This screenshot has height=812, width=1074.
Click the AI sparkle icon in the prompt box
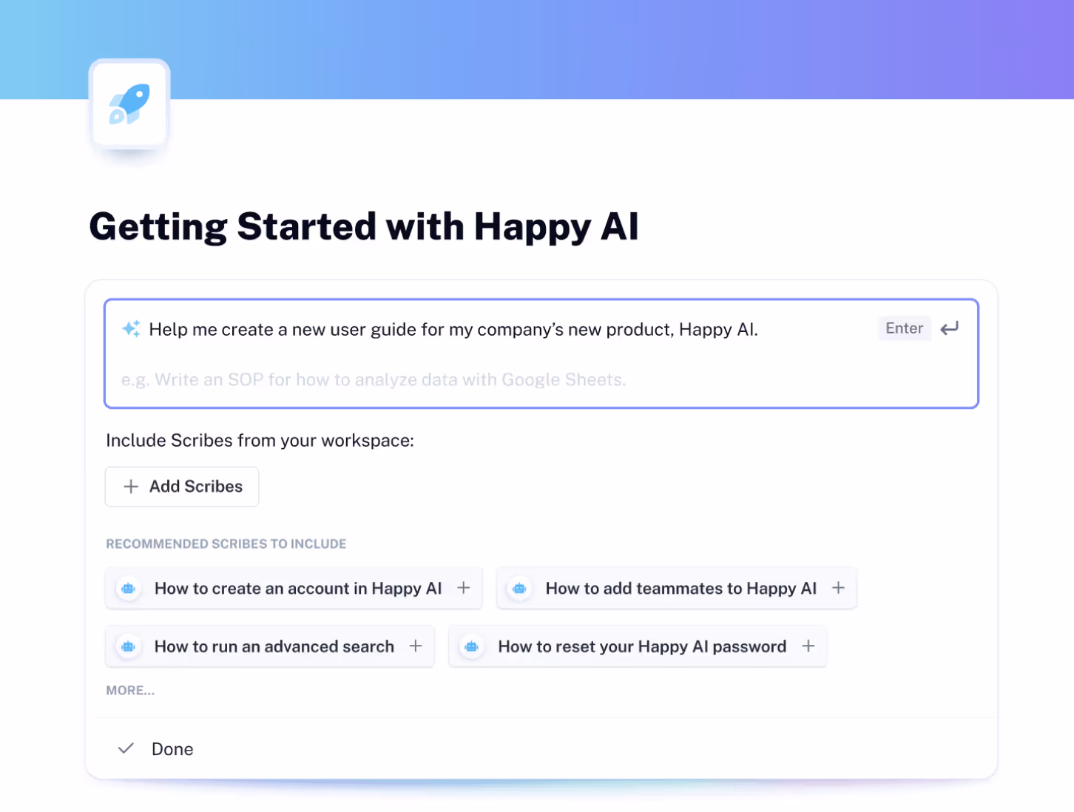[131, 329]
